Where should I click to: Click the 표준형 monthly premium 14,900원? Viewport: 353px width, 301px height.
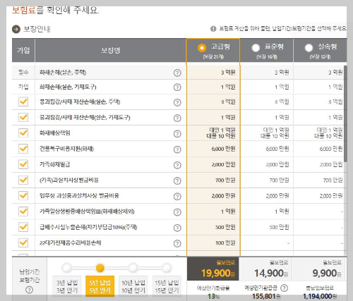pyautogui.click(x=271, y=273)
